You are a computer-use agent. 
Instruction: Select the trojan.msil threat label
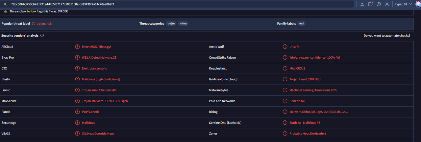click(45, 24)
